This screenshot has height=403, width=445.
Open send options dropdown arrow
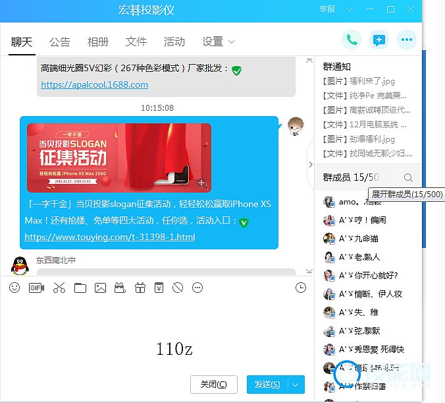[x=296, y=385]
